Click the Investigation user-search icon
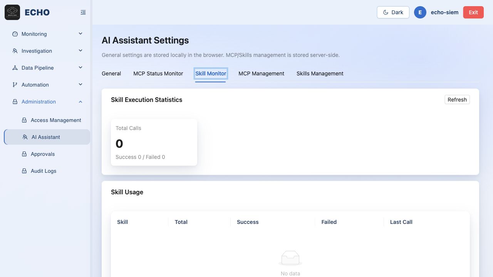Screen dimensions: 493x277 click(15, 51)
